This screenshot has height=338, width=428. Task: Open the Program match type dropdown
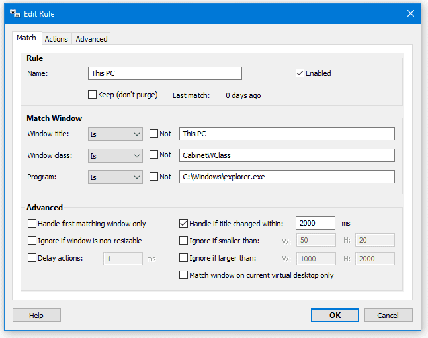click(115, 177)
